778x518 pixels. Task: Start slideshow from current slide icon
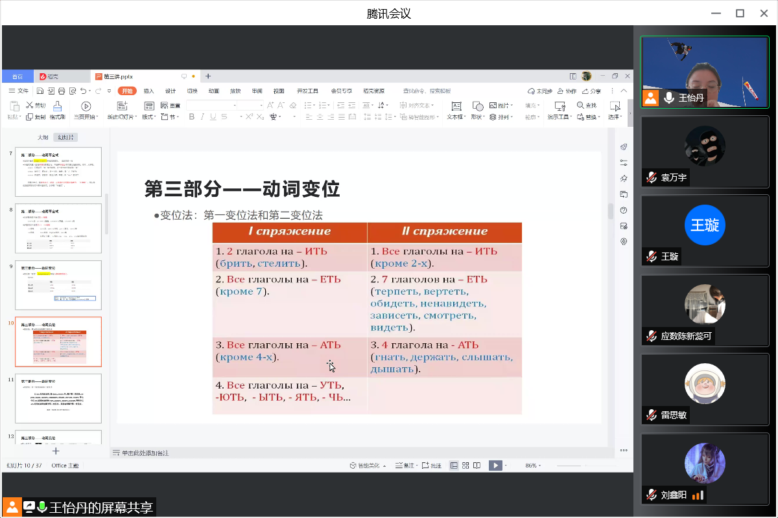pyautogui.click(x=86, y=106)
